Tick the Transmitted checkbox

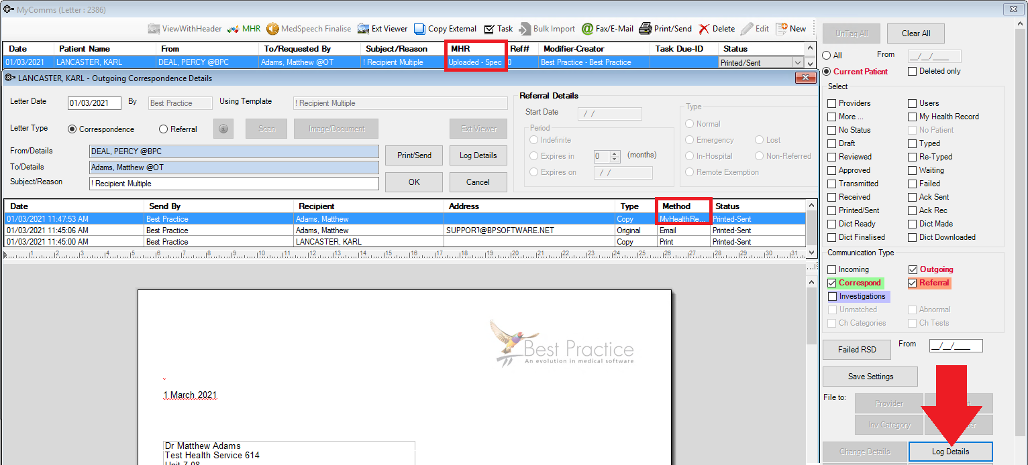click(832, 184)
